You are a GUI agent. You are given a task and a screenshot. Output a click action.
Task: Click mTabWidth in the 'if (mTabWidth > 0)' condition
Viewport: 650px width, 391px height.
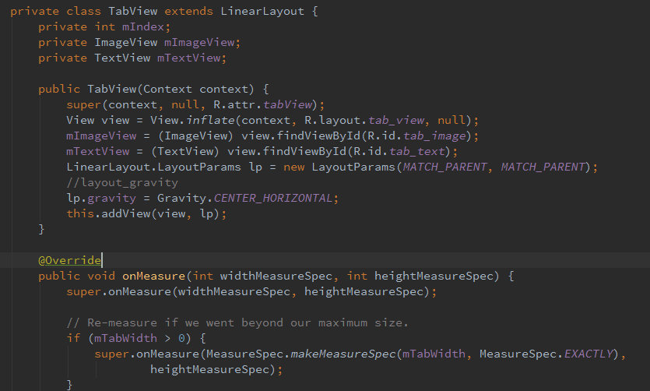pyautogui.click(x=125, y=338)
